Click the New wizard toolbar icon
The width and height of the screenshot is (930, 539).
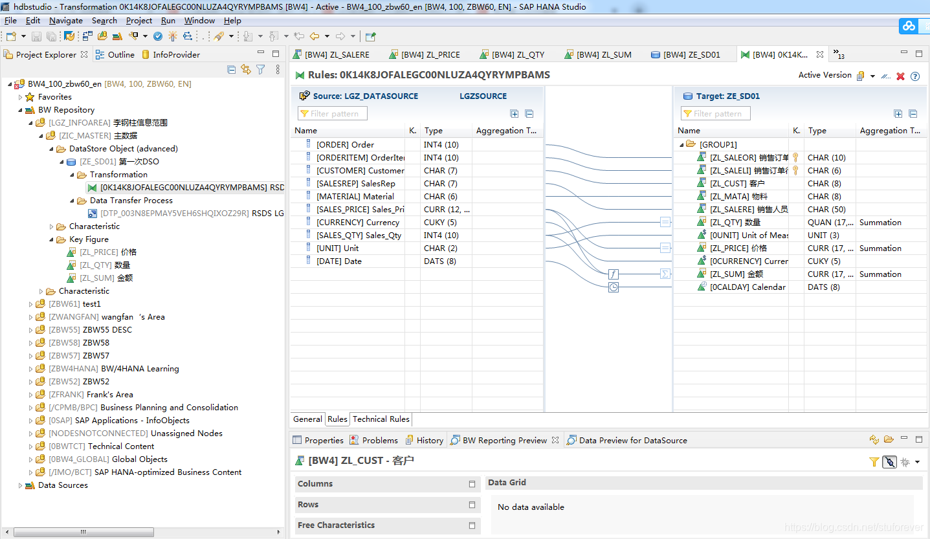click(11, 36)
